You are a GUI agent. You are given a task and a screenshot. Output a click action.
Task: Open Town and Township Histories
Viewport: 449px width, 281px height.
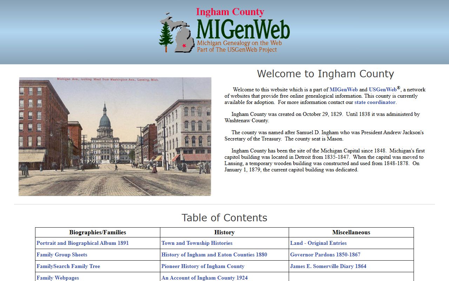tap(197, 243)
